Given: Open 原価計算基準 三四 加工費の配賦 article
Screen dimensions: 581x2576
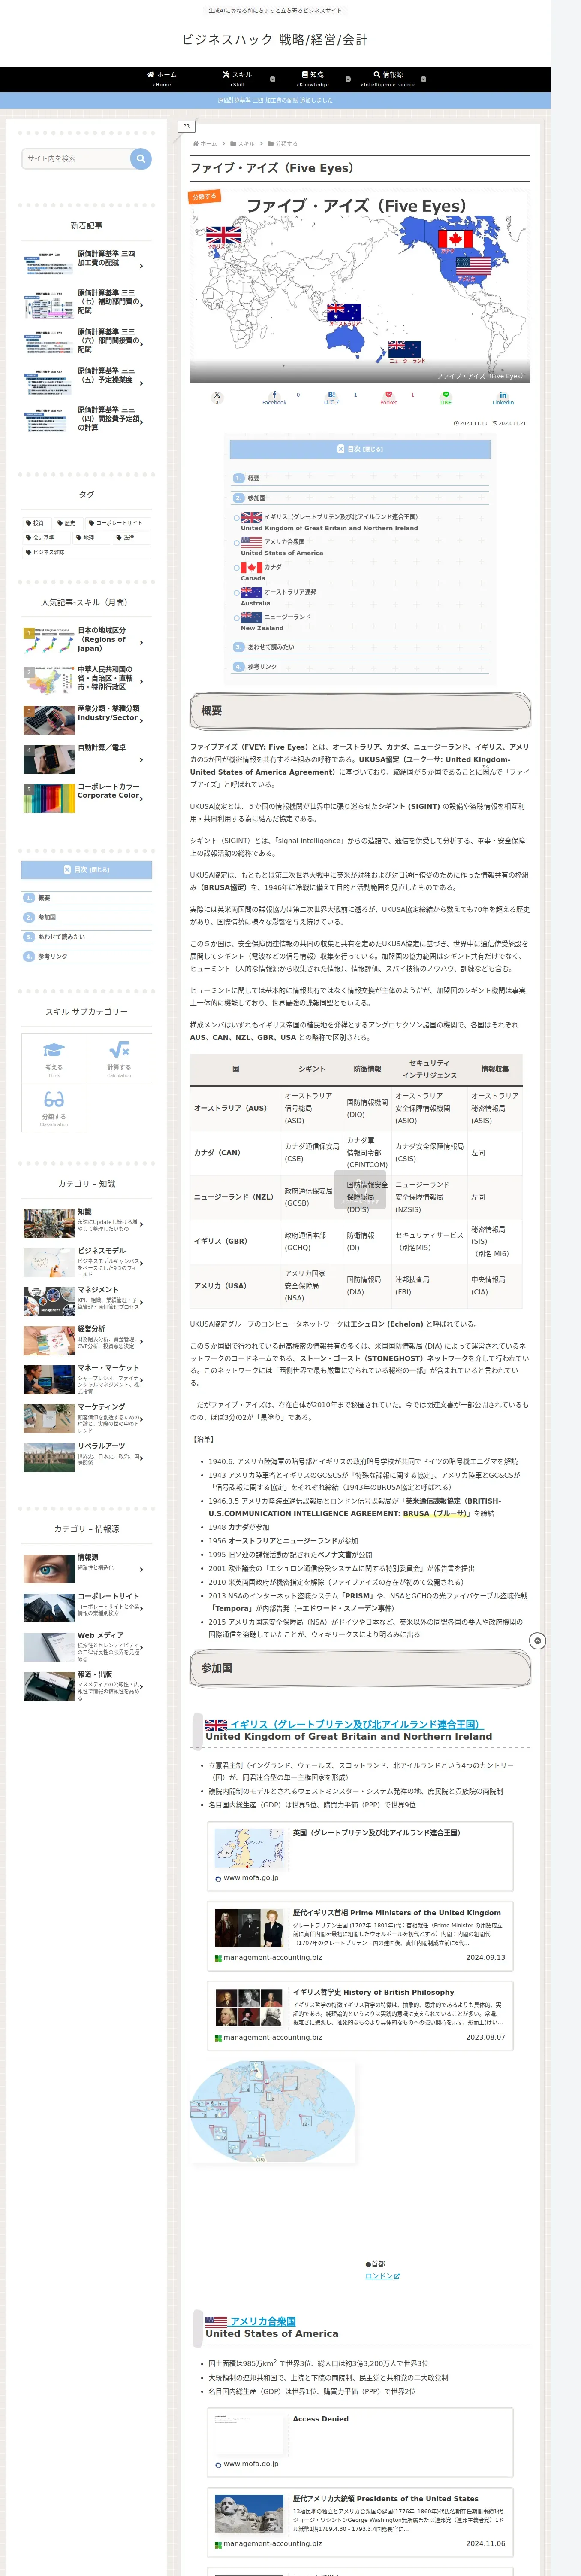Looking at the screenshot, I should [x=87, y=263].
